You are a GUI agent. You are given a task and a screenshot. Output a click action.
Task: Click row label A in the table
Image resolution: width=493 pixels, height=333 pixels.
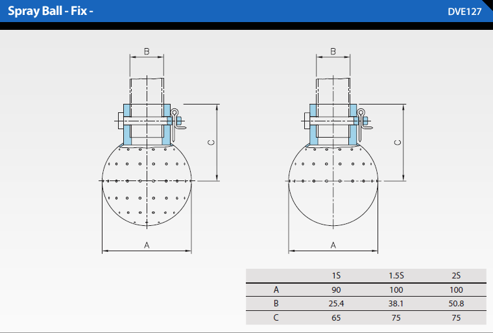(x=276, y=290)
